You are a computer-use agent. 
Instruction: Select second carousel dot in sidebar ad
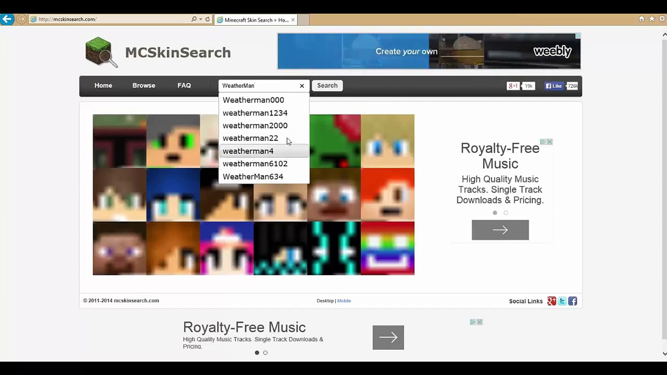pos(506,213)
